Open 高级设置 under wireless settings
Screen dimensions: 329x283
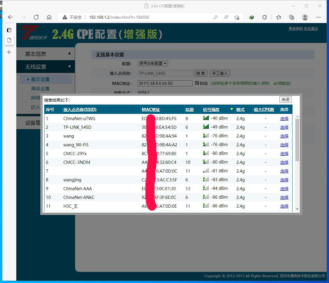[40, 88]
